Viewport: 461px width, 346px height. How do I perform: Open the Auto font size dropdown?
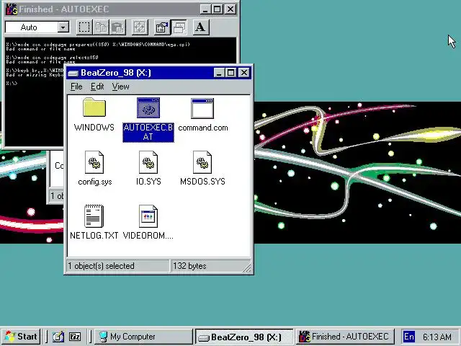(63, 27)
